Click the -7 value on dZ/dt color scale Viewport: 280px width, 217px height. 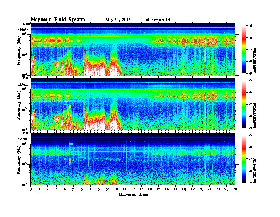click(250, 159)
